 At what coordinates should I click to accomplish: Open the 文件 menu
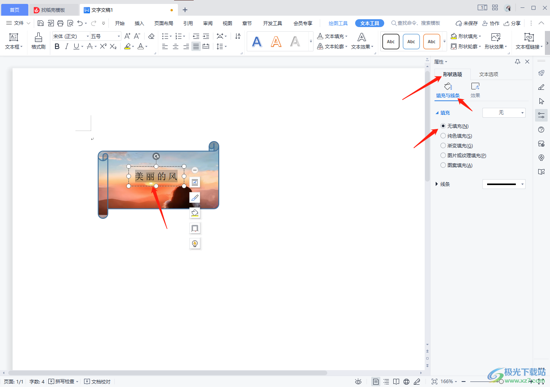coord(18,23)
